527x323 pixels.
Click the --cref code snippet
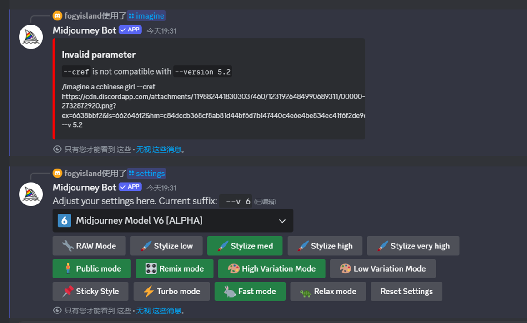[76, 71]
